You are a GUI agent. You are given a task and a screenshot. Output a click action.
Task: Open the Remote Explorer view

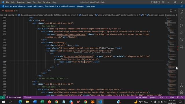[x=182, y=47]
